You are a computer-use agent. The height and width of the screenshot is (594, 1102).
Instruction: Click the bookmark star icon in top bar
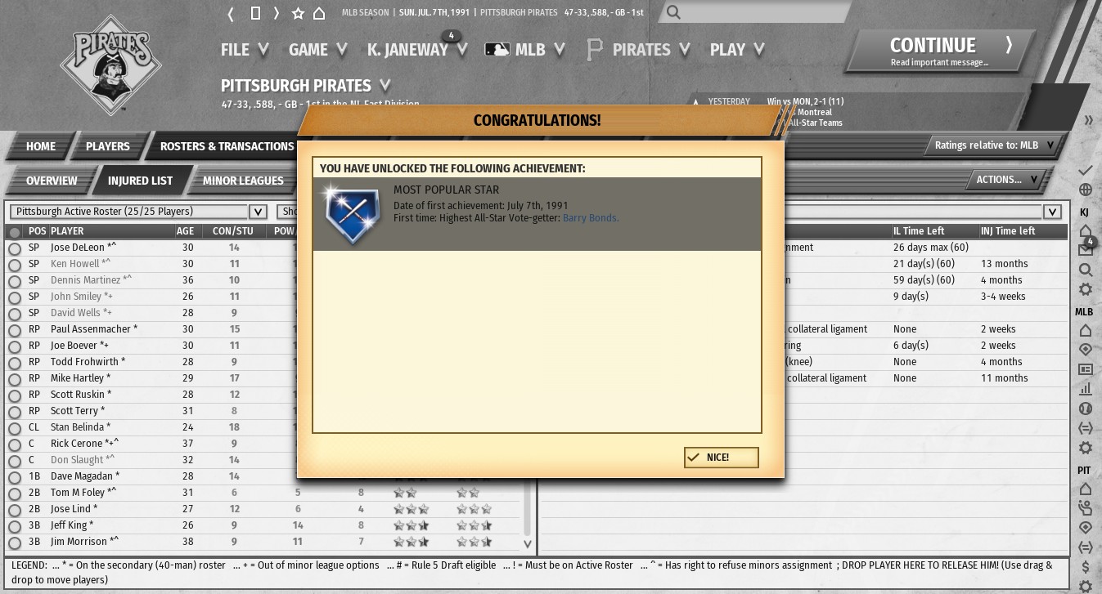pyautogui.click(x=298, y=13)
